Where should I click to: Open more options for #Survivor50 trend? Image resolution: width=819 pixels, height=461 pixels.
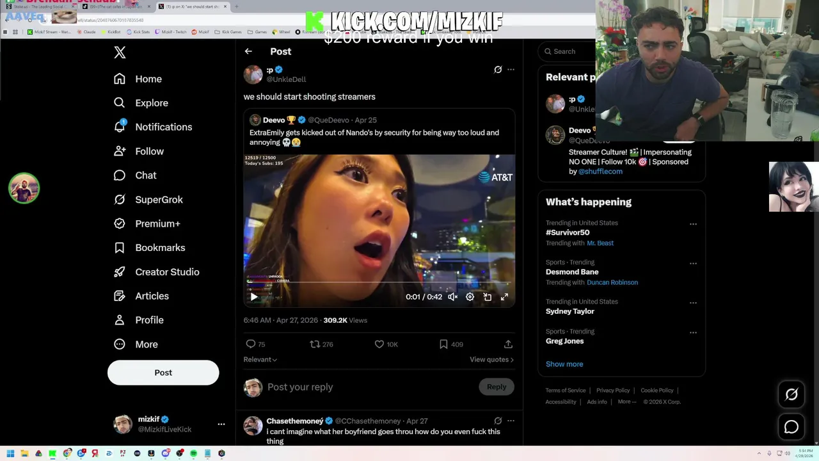point(693,224)
